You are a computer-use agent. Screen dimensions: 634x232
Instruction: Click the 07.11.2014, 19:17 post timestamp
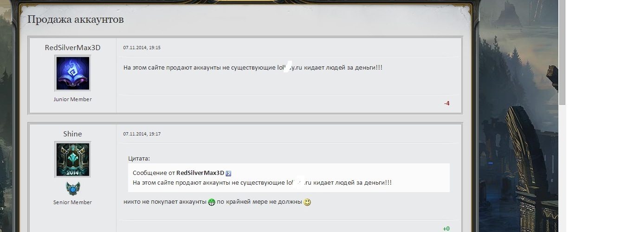(142, 134)
